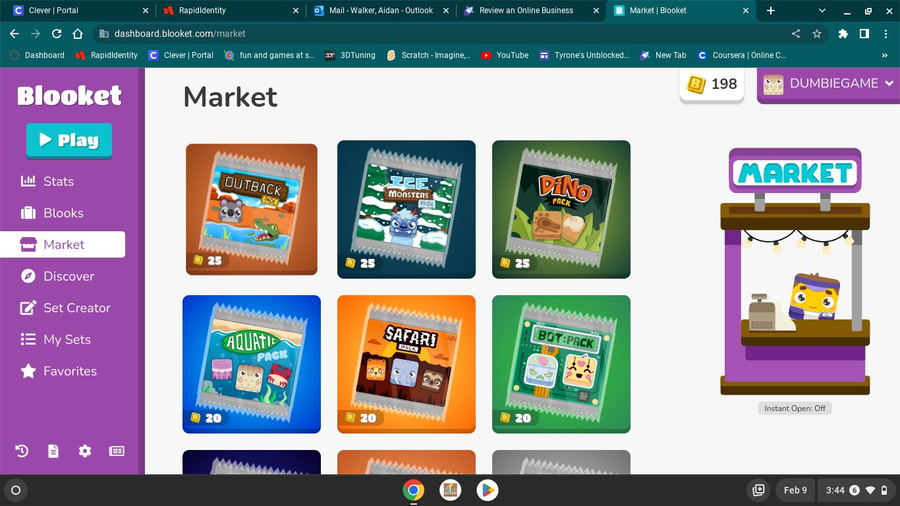Viewport: 900px width, 506px height.
Task: Open purchase history icon at sidebar bottom
Action: [20, 451]
